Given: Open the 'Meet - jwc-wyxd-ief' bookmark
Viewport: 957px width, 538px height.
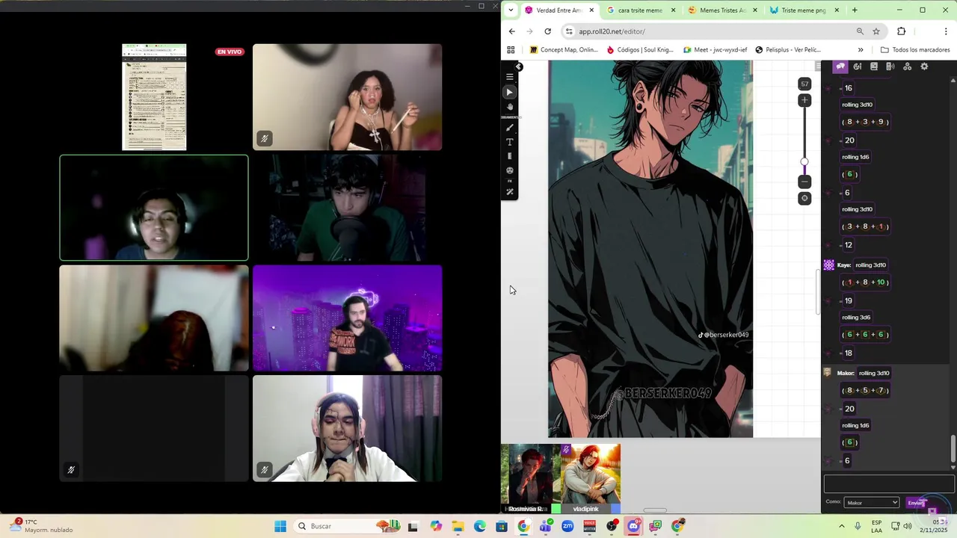Looking at the screenshot, I should tap(715, 50).
